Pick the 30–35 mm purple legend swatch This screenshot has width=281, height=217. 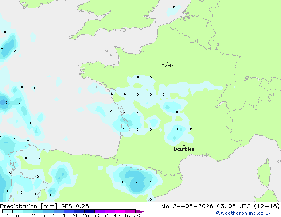point(99,211)
